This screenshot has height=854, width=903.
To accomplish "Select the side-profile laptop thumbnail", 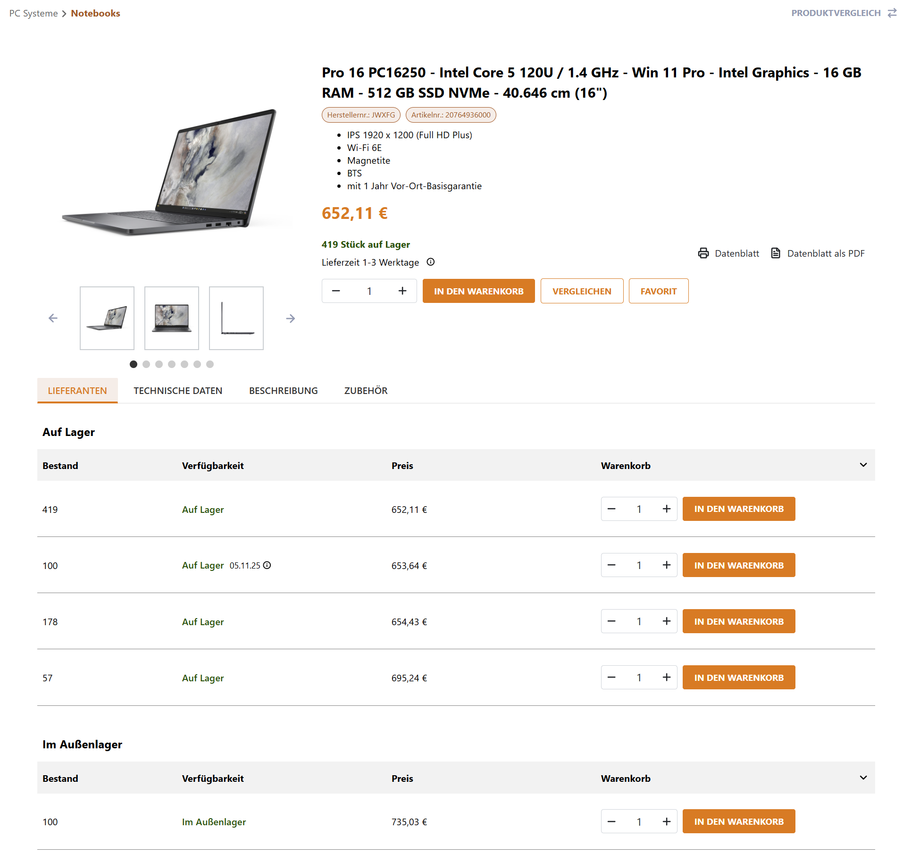I will [x=236, y=318].
